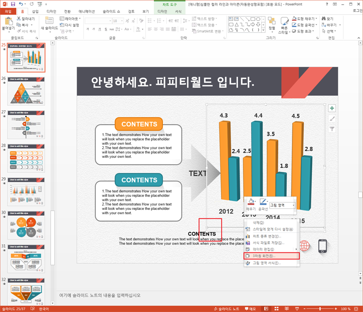363x312 pixels.
Task: Choose 서식 파일로 저장(S) in context menu
Action: point(272,243)
